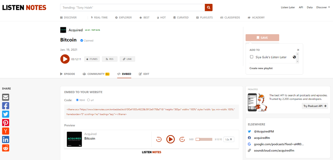Share on Facebook icon in sidebar

coord(6,106)
